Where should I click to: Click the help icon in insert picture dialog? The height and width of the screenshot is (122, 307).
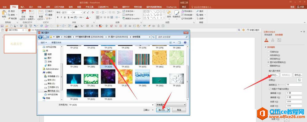coord(185,42)
